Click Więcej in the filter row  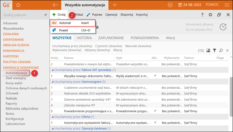point(118,50)
